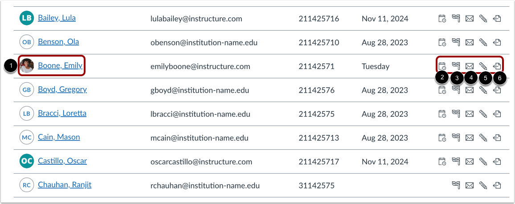Click Emily Boone's profile photo avatar

pyautogui.click(x=27, y=66)
